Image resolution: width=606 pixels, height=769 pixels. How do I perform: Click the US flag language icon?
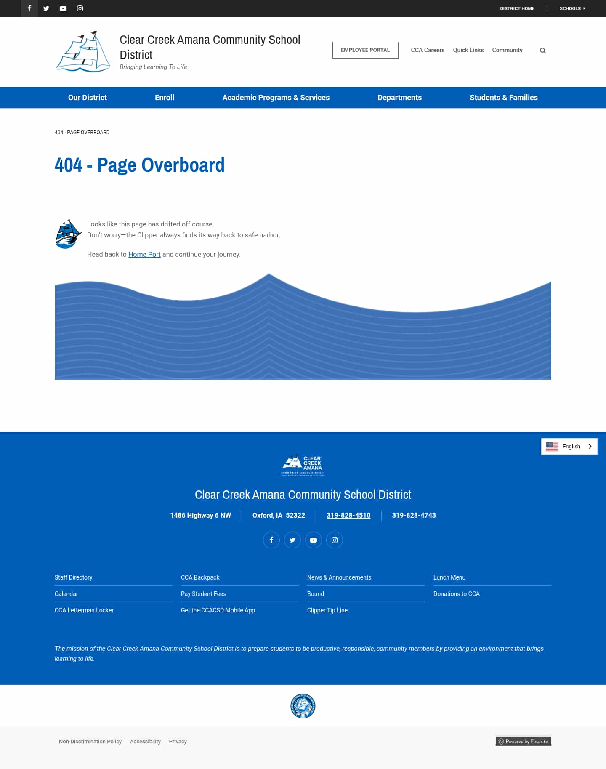pos(552,446)
